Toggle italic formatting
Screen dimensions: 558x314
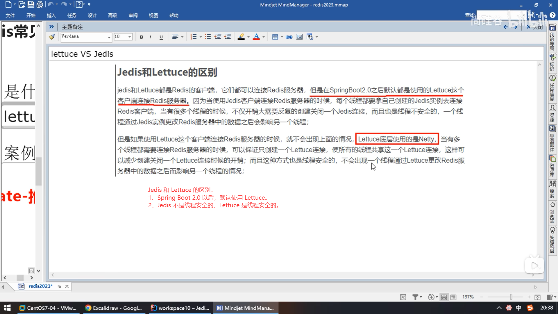150,37
